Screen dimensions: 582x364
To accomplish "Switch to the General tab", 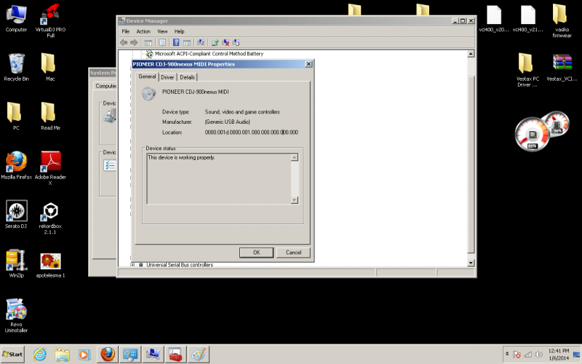I will coord(148,76).
